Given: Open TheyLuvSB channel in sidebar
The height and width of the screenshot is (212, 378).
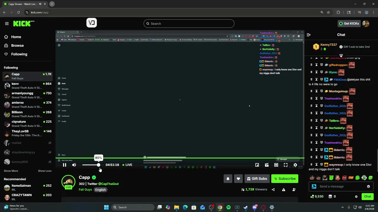Looking at the screenshot, I should coord(28,133).
